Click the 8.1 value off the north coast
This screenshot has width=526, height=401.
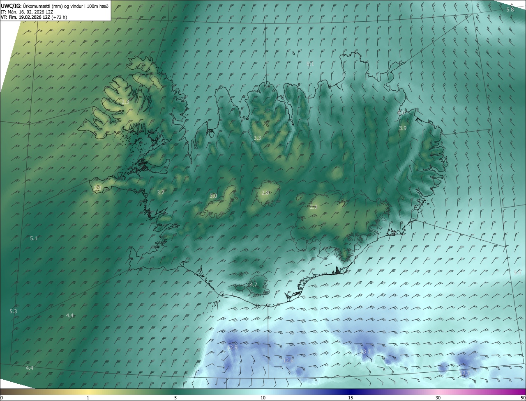pos(310,64)
